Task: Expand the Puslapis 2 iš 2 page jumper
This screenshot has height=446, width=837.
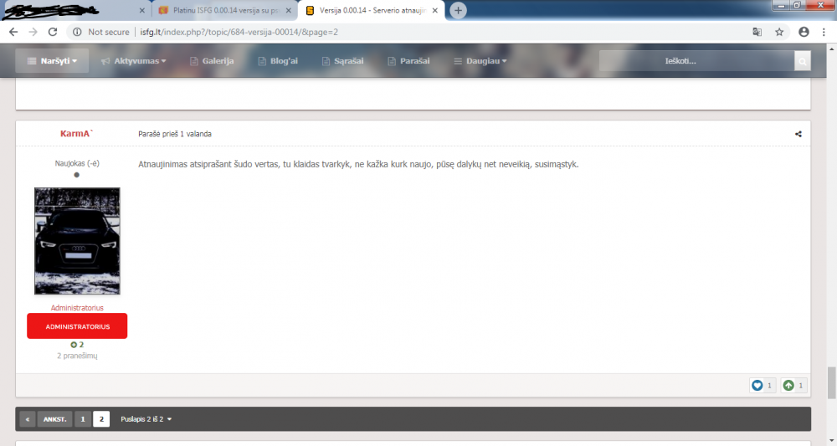Action: click(x=146, y=419)
